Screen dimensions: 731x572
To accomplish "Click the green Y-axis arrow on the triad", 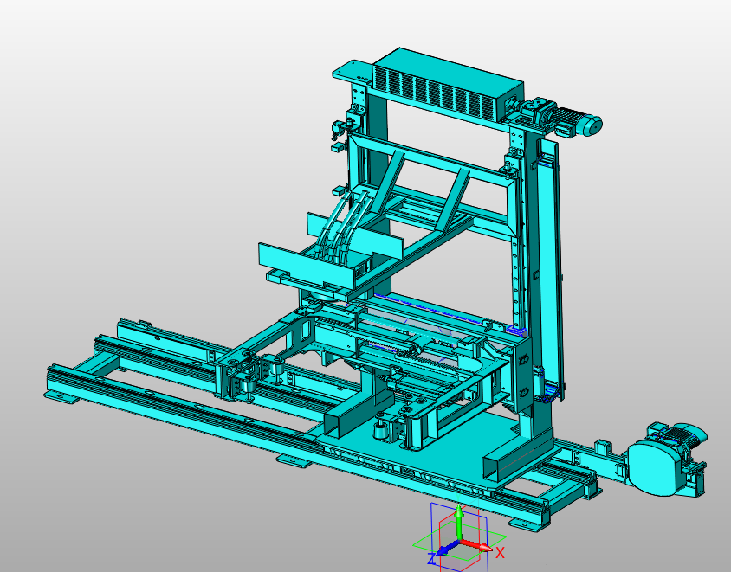I will coord(459,523).
